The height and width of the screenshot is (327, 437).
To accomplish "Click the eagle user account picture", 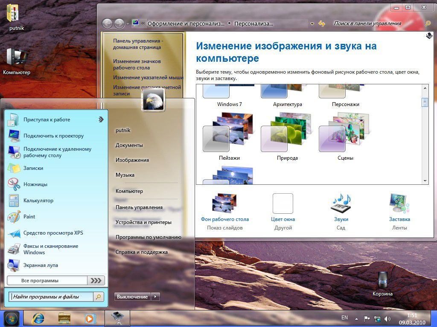I will [153, 101].
